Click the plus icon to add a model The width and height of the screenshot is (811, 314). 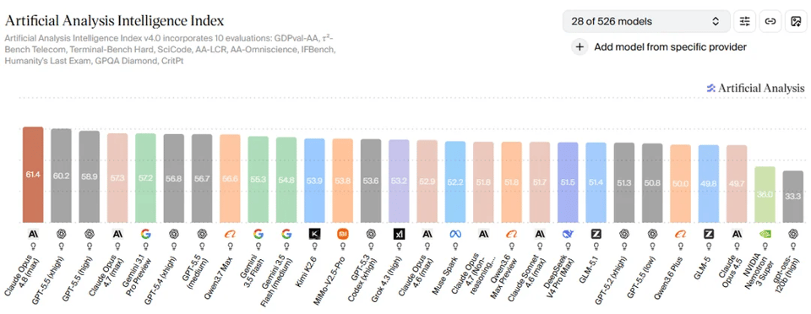tap(580, 47)
